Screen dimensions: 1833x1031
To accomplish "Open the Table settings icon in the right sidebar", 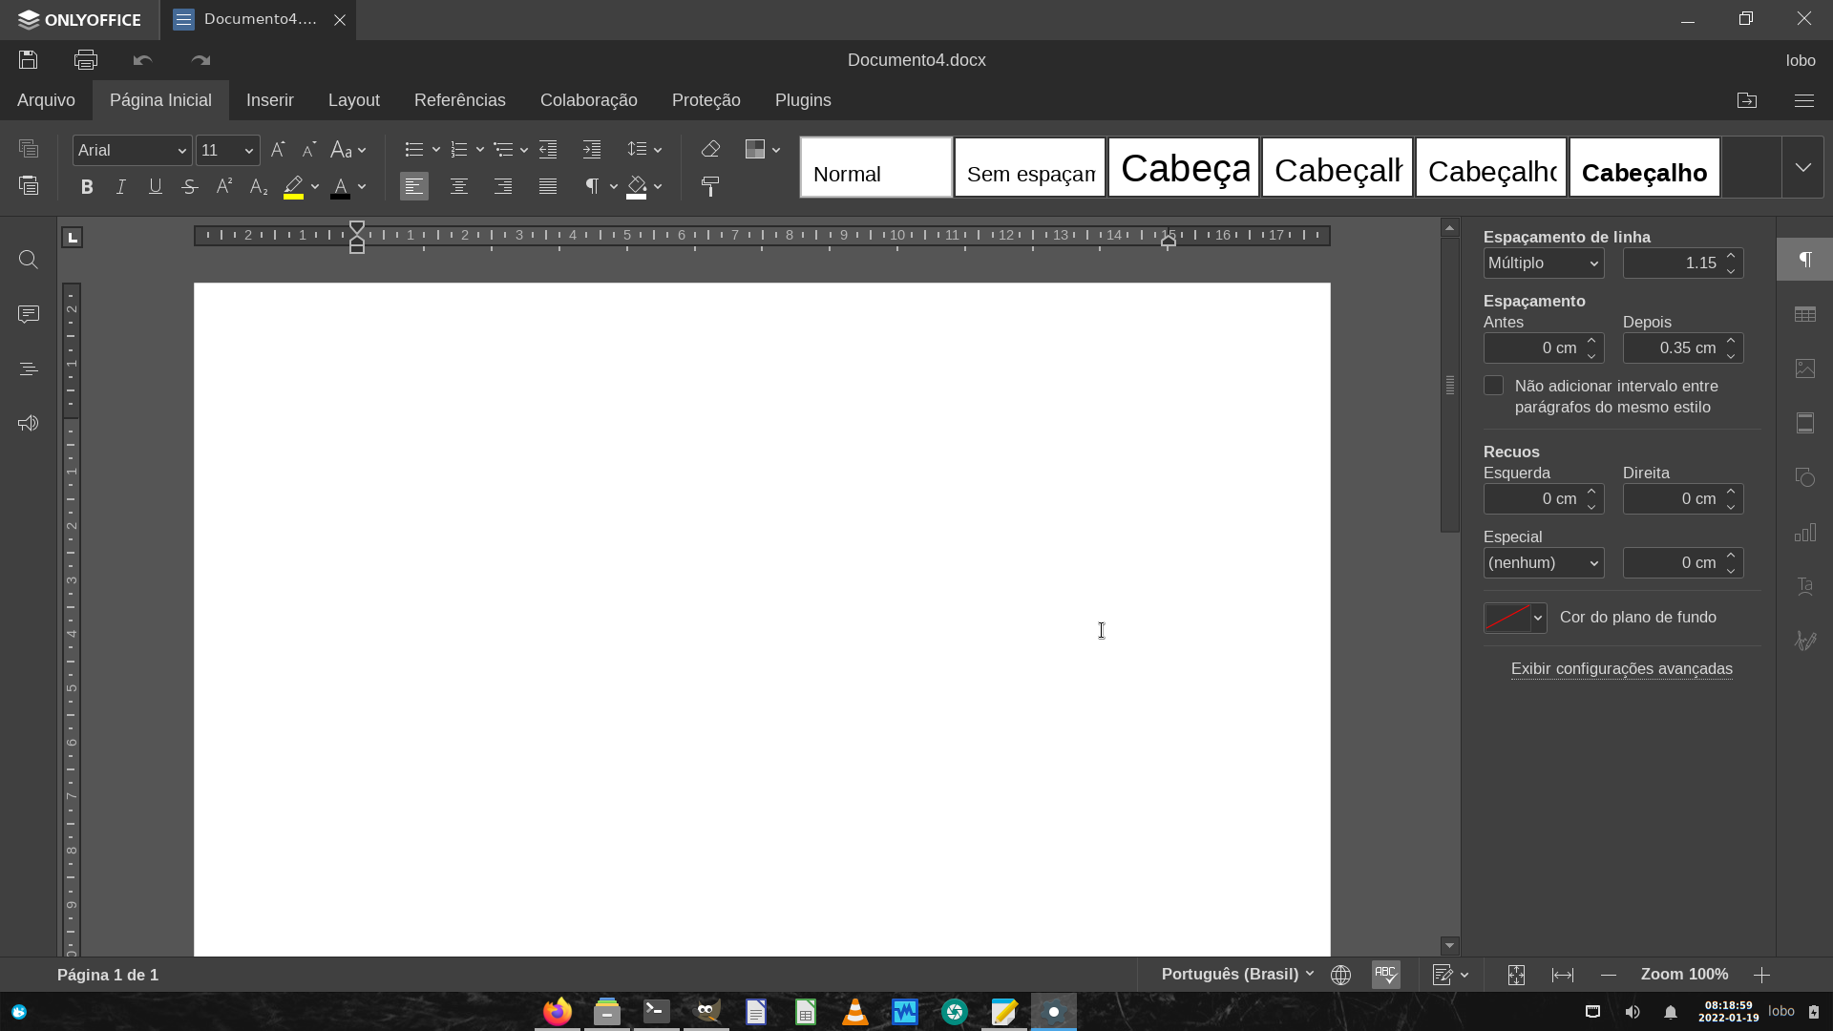I will 1804,314.
